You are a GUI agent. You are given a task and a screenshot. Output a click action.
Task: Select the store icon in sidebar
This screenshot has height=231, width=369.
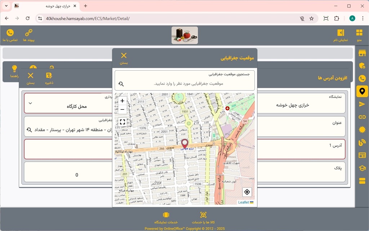click(362, 53)
